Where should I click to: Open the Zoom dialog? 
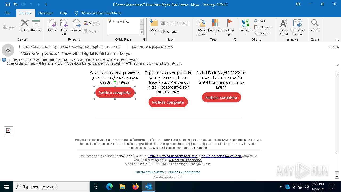(315, 26)
